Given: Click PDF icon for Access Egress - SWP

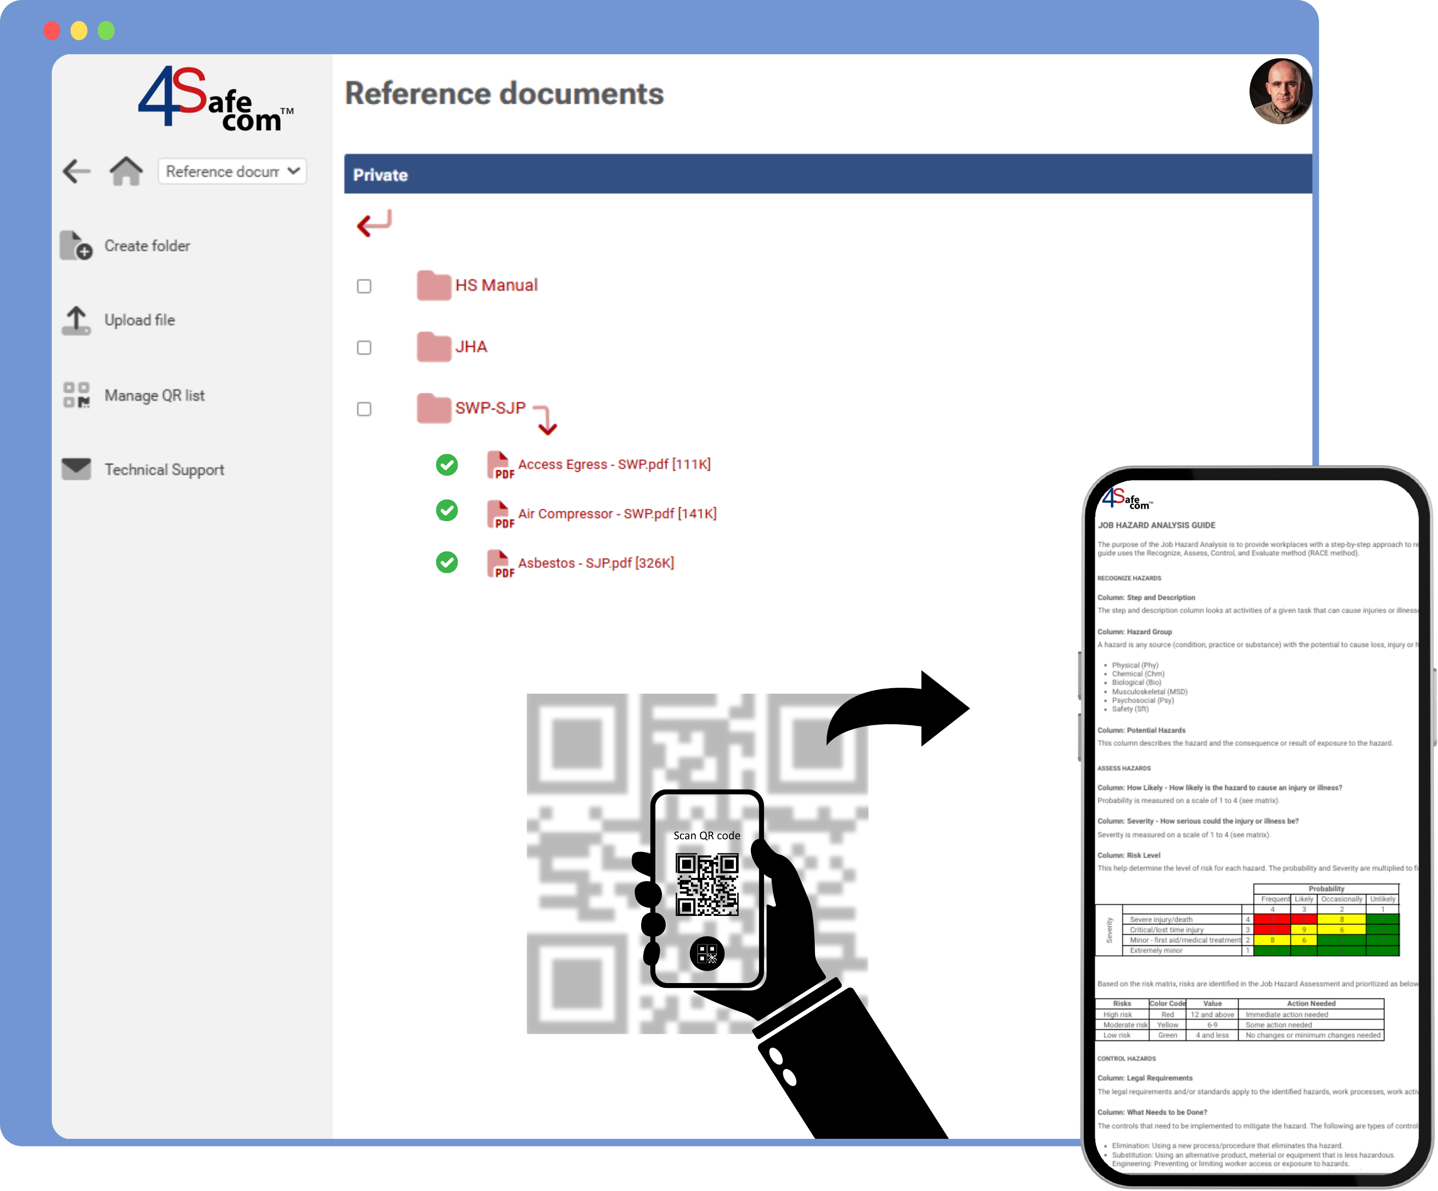Looking at the screenshot, I should (x=500, y=465).
